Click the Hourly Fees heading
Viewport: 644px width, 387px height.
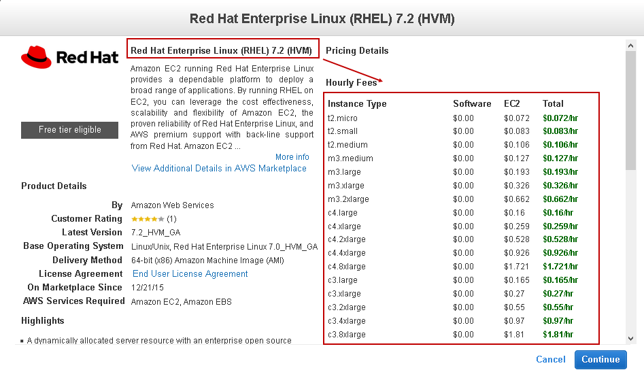(x=351, y=82)
